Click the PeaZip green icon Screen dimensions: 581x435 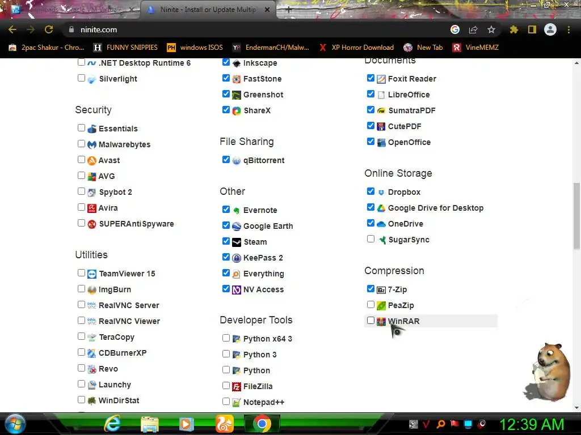coord(381,305)
